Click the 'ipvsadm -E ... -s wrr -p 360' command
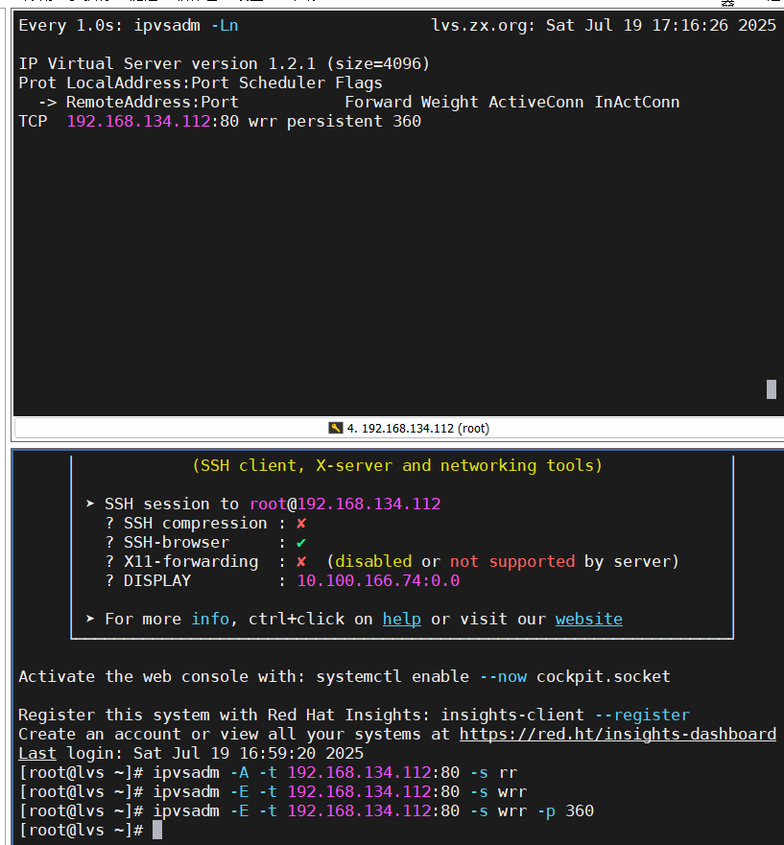 click(373, 811)
